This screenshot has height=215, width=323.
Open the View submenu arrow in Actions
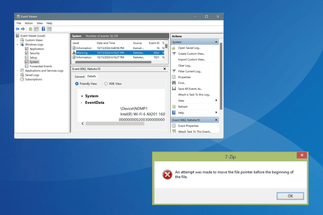tap(216, 100)
